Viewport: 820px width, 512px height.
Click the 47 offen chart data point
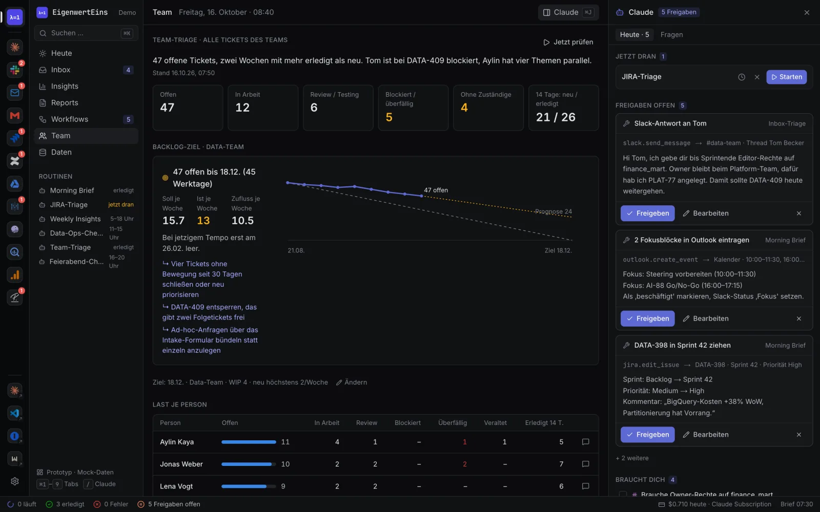click(422, 196)
